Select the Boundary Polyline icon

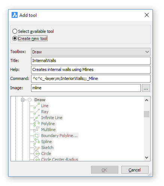[x=37, y=136]
